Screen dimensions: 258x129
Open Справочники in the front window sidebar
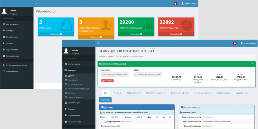pos(72,115)
